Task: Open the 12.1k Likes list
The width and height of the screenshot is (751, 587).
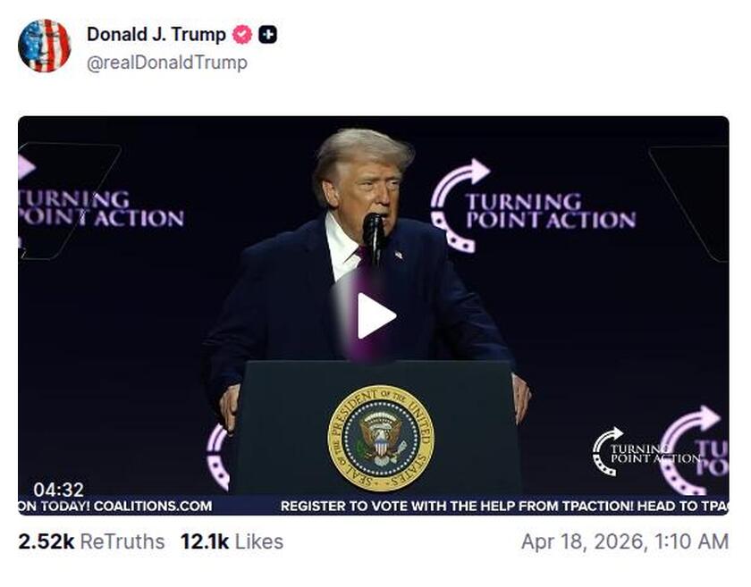Action: (x=206, y=541)
